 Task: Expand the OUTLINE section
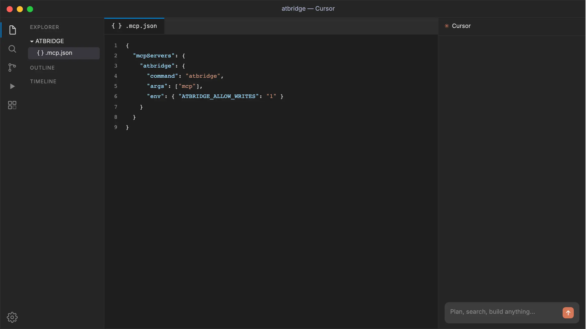[x=42, y=68]
